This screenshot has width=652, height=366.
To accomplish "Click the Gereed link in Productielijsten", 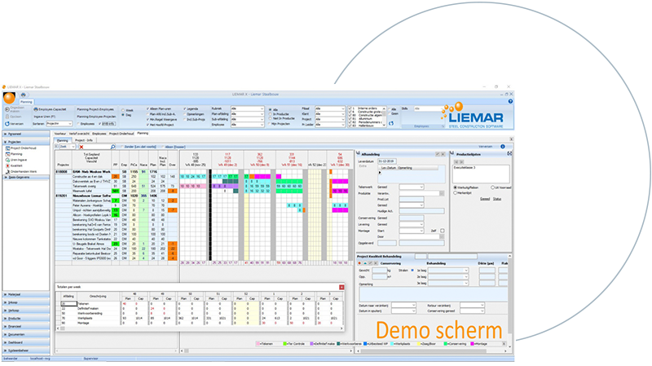I will (485, 199).
